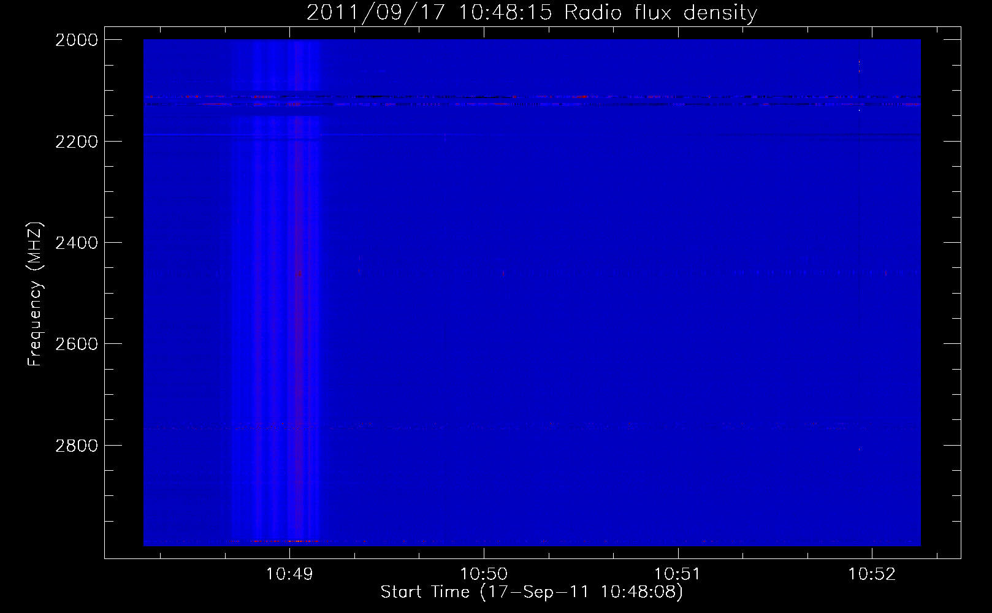Click the red-dotted interference line near 2110 MHz
The width and height of the screenshot is (992, 613).
point(532,96)
